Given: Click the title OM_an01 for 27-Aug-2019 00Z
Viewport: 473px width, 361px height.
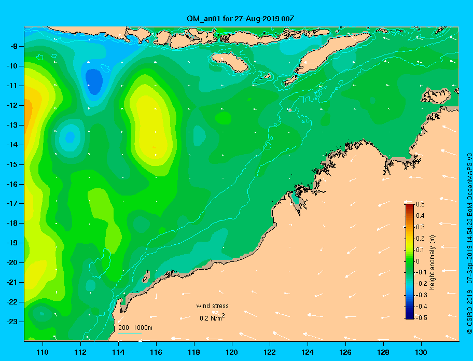Looking at the screenshot, I should (x=241, y=19).
